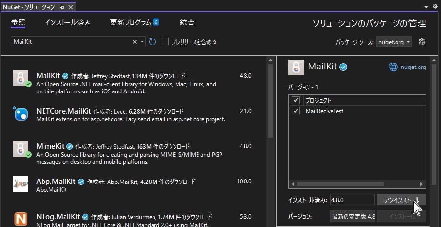Click the アンインストール button
The width and height of the screenshot is (441, 227).
coord(401,200)
